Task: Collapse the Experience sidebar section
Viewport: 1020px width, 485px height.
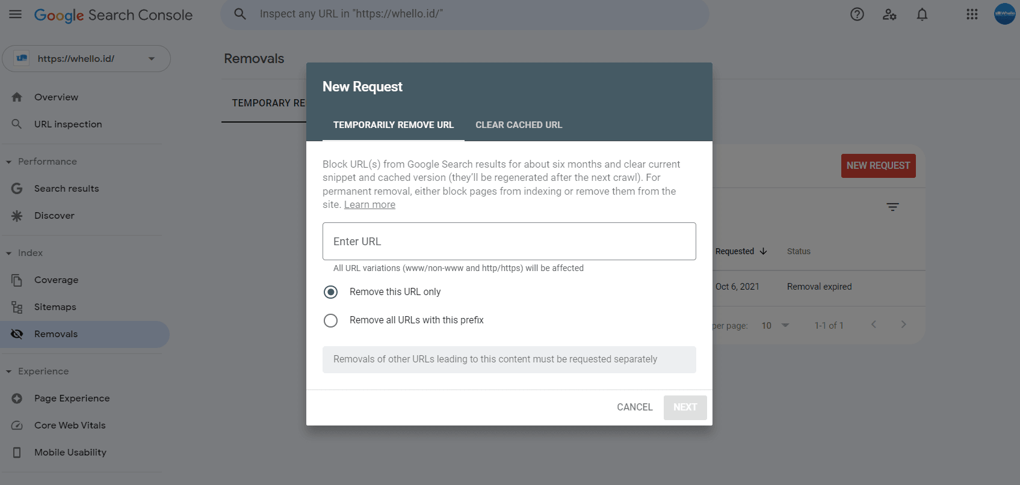Action: click(9, 371)
